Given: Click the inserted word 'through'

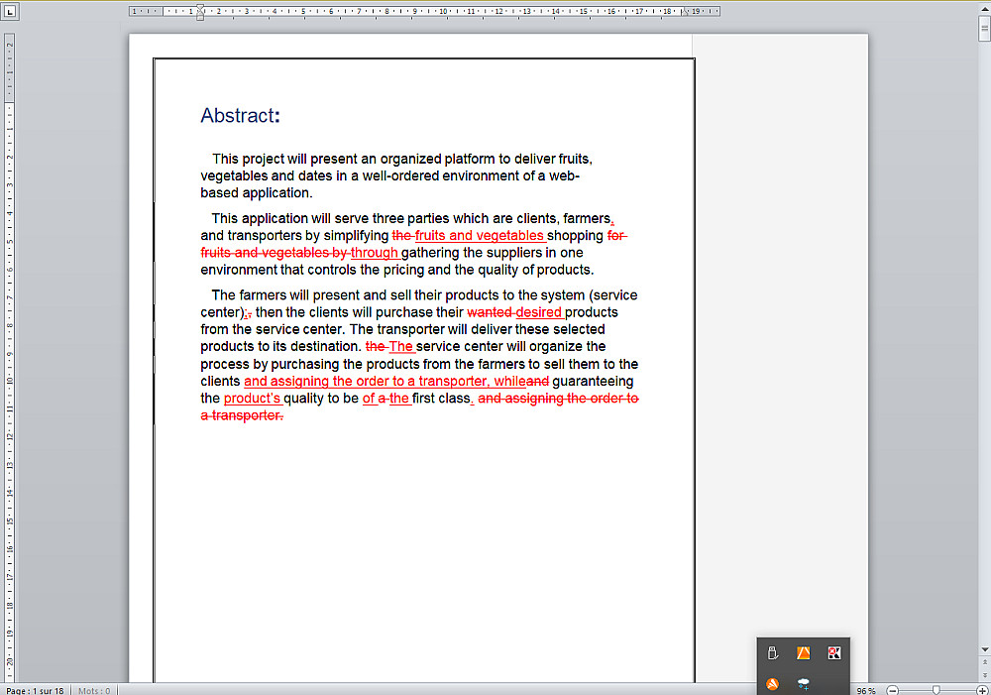Looking at the screenshot, I should coord(375,253).
